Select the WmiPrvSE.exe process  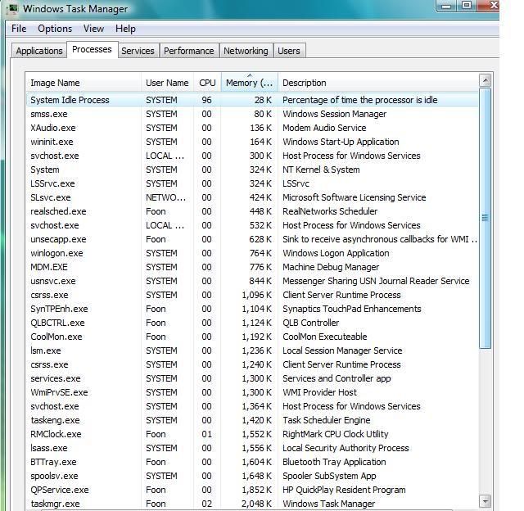coord(252,392)
